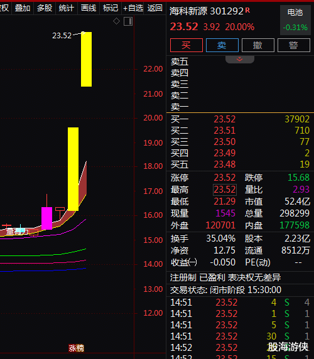Click the 交易状态 闭市阶段 status line
This screenshot has width=314, height=359.
[225, 290]
